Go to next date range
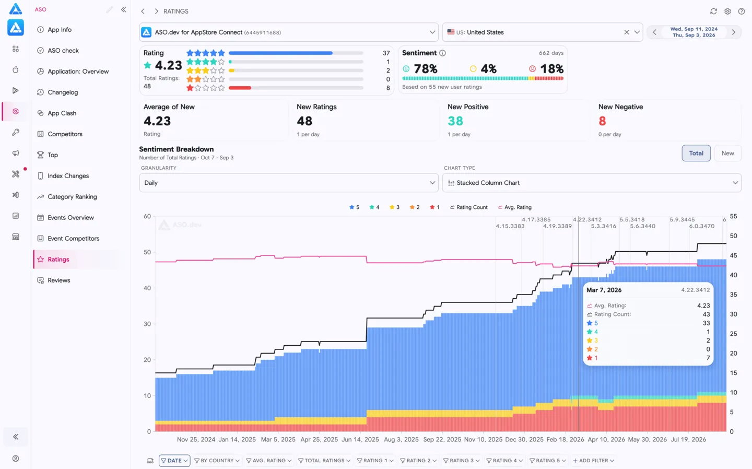This screenshot has height=469, width=752. tap(734, 32)
